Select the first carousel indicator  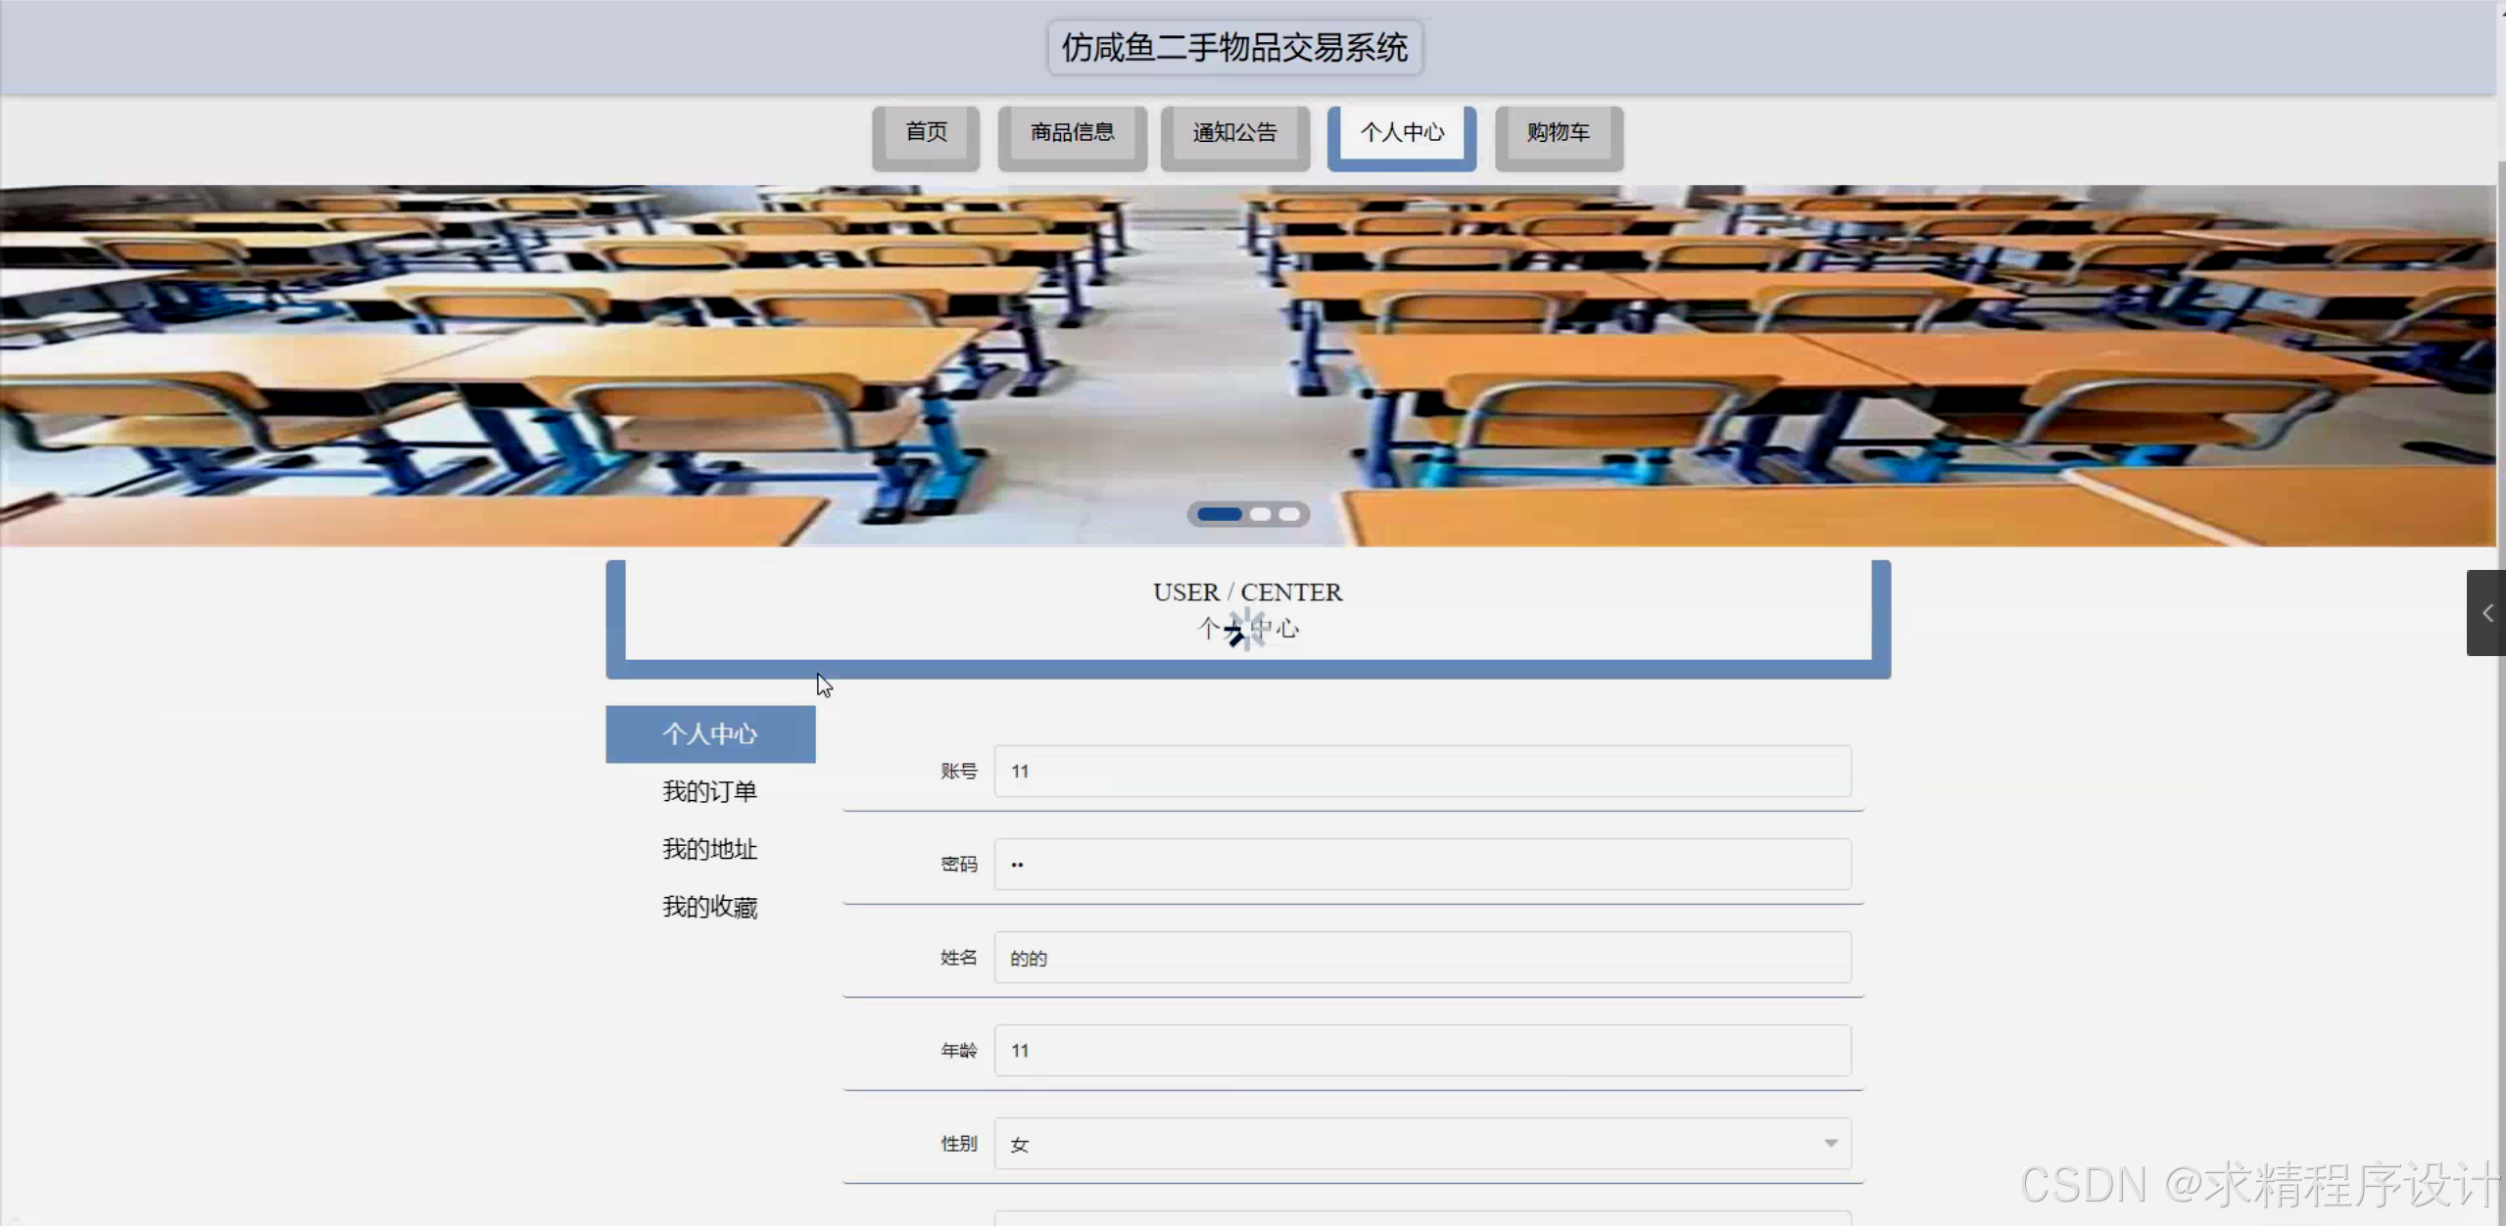tap(1219, 514)
